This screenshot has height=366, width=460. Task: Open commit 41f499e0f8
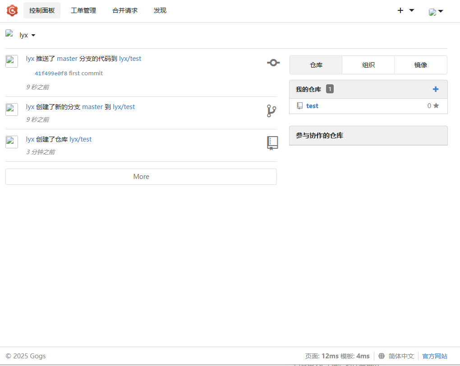[51, 73]
